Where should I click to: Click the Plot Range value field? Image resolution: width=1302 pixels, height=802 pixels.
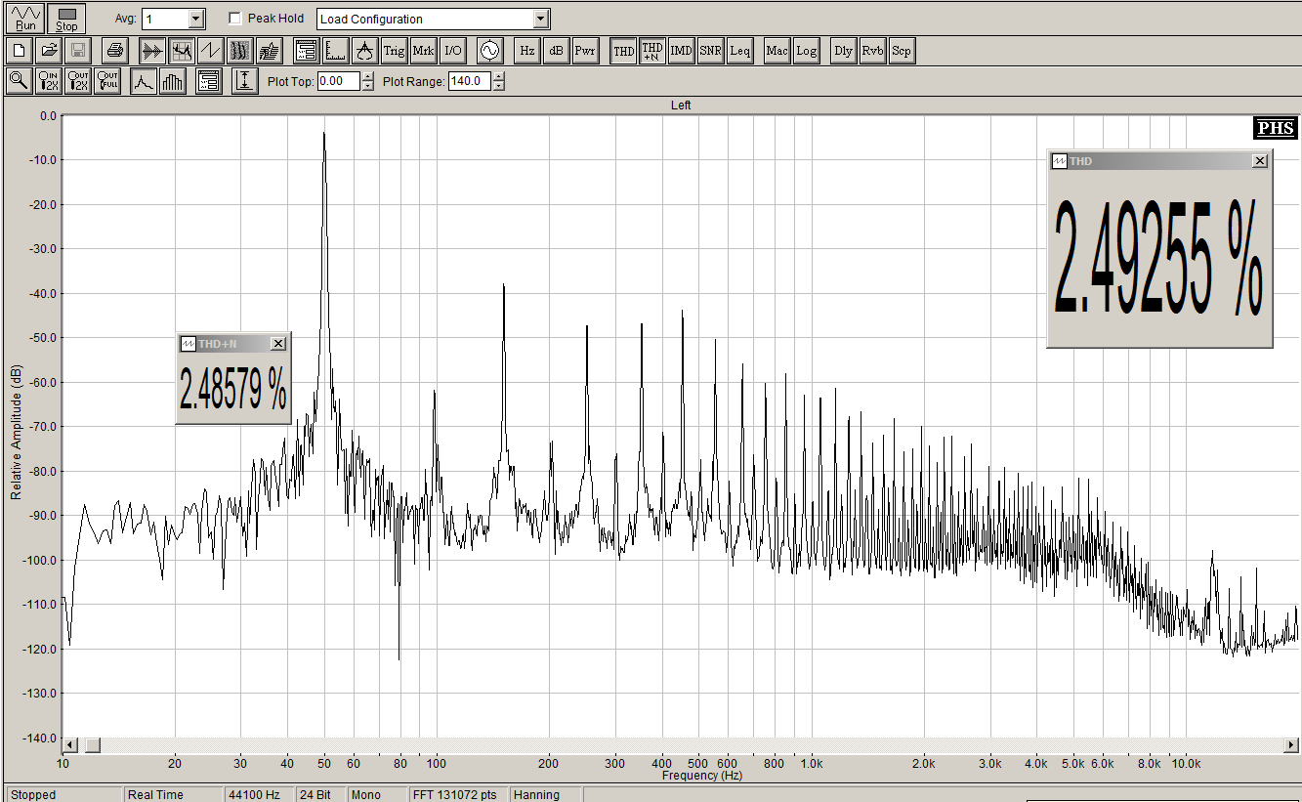470,81
